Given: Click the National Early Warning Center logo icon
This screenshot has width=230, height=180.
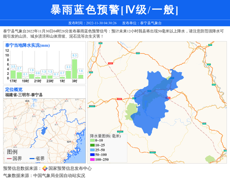Looking at the screenshot, I should (45, 169).
